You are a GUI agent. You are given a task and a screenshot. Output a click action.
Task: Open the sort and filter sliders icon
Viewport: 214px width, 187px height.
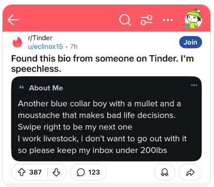[x=146, y=20]
